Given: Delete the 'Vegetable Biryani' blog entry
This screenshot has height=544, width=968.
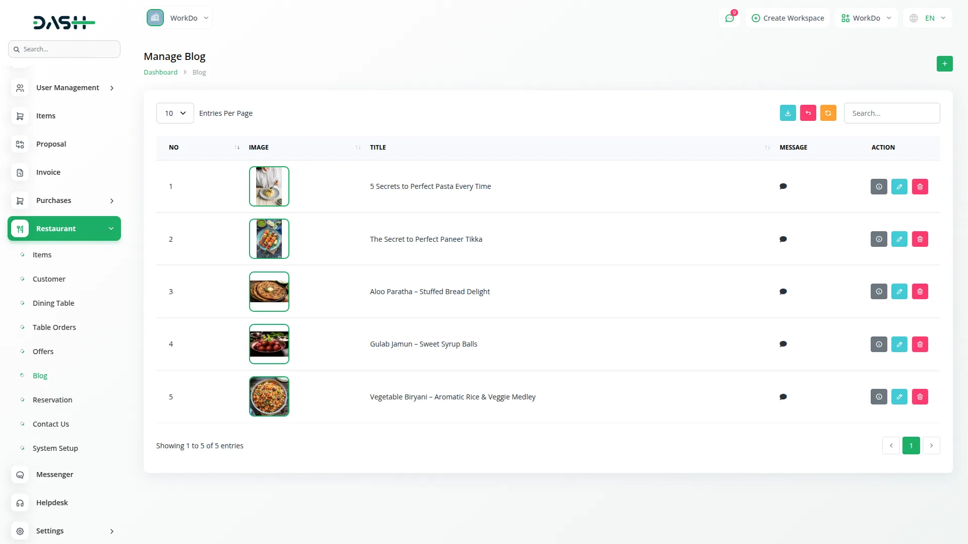Looking at the screenshot, I should pyautogui.click(x=920, y=396).
